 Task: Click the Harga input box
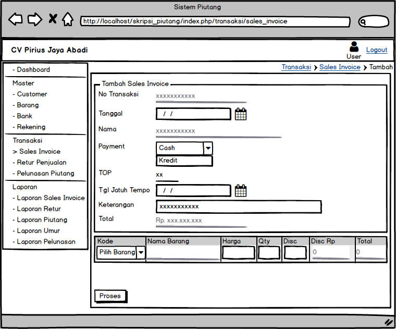[x=239, y=253]
